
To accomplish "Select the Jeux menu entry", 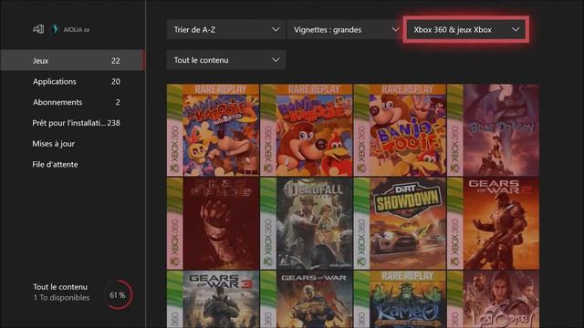I will [72, 60].
